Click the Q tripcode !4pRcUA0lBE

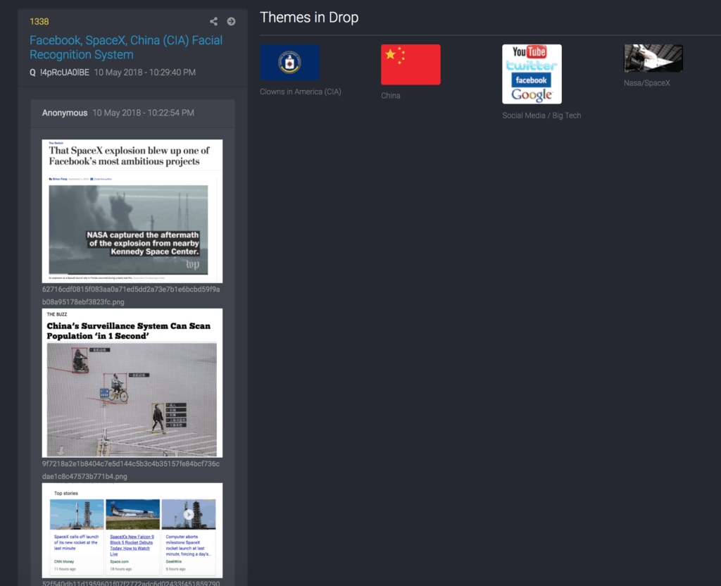pyautogui.click(x=63, y=73)
